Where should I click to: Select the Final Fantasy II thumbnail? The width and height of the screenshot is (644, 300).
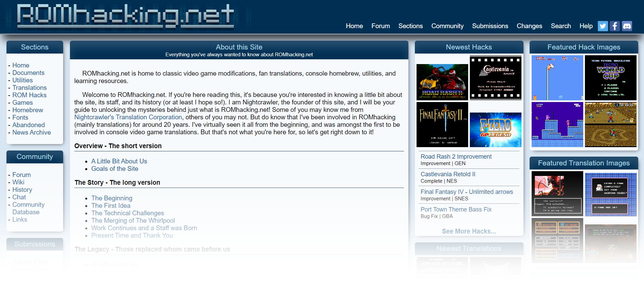tap(442, 125)
